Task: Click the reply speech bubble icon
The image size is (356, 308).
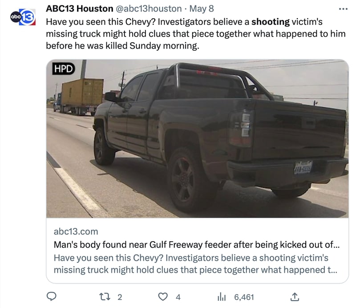Action: click(x=52, y=297)
